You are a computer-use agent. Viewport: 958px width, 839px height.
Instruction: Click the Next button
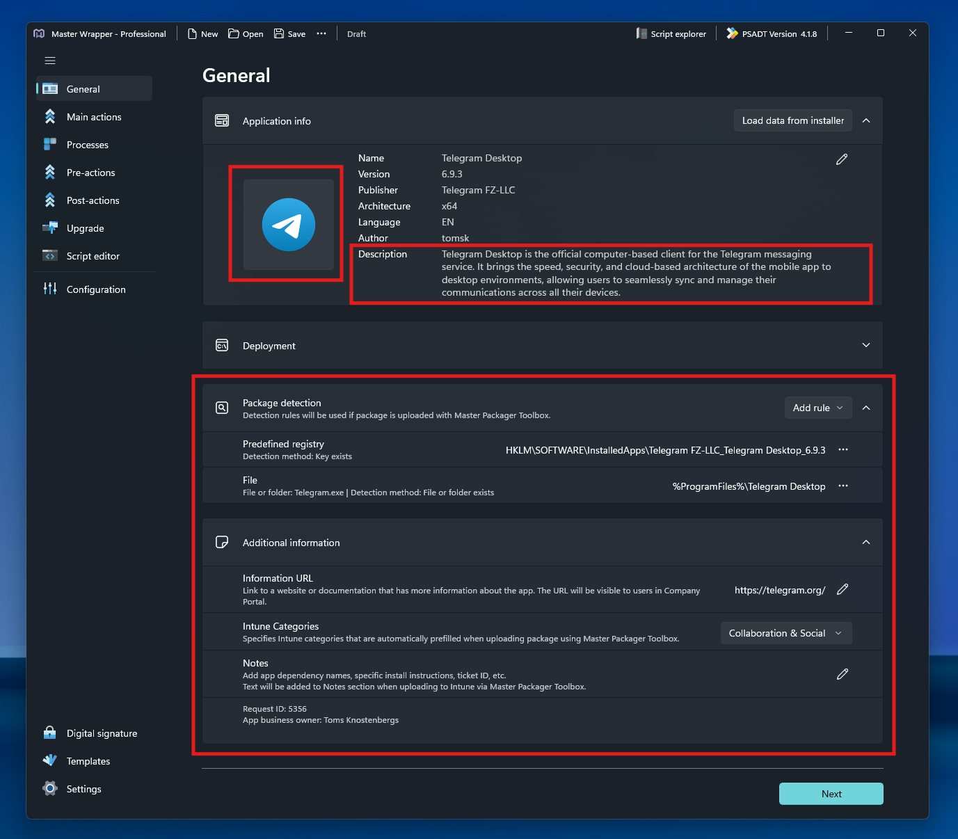tap(831, 794)
